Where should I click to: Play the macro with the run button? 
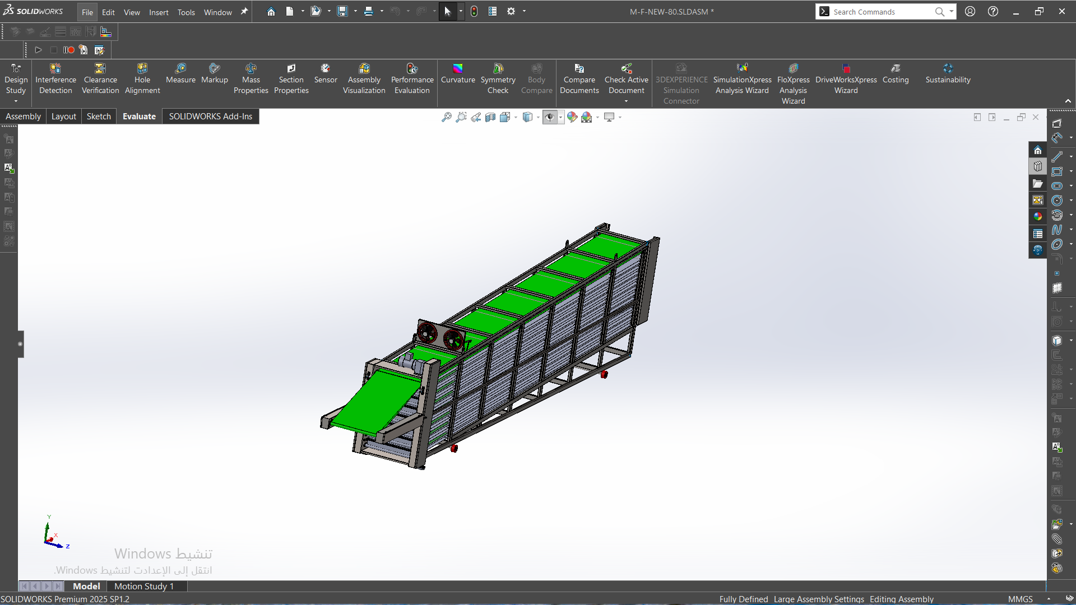(38, 50)
